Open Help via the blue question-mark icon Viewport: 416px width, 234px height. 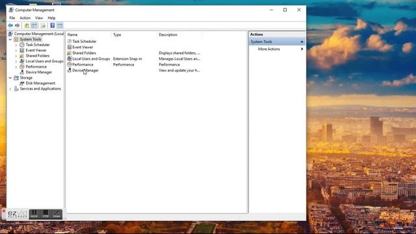point(53,25)
